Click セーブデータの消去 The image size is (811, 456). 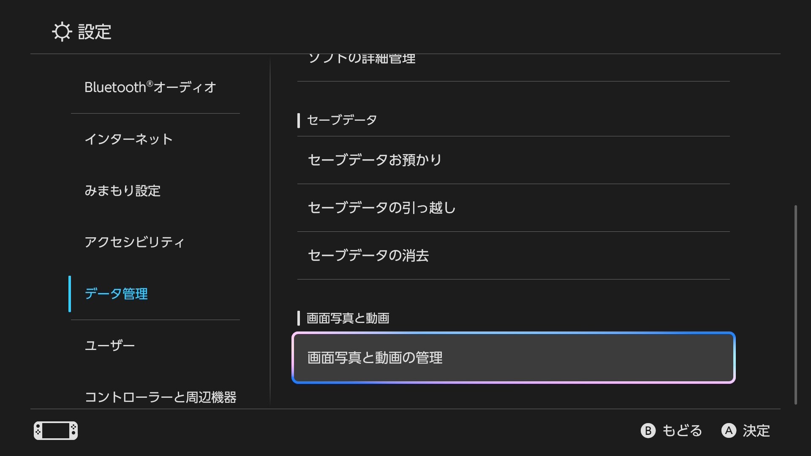pos(367,256)
